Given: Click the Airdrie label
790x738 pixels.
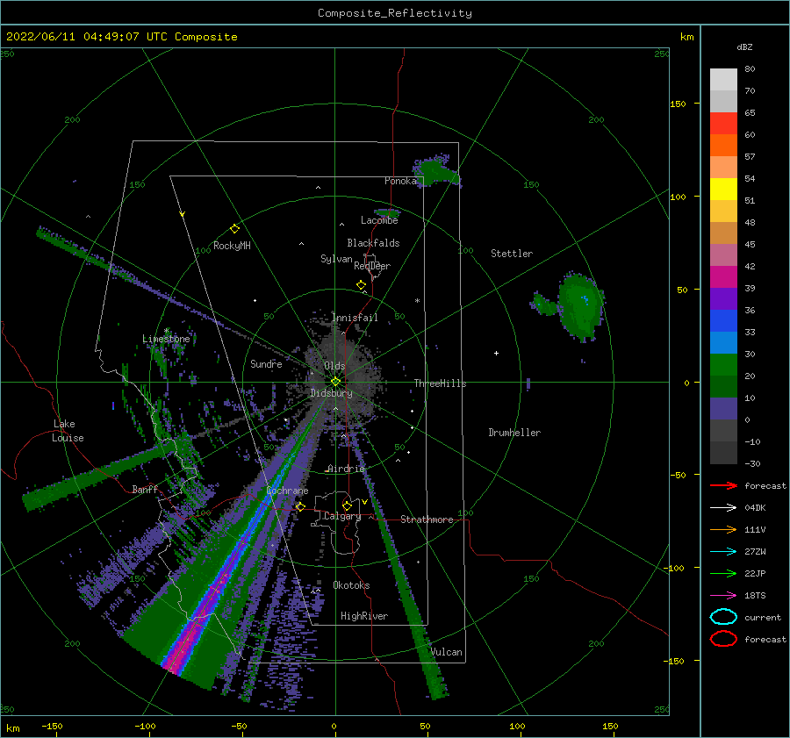Looking at the screenshot, I should (x=346, y=469).
